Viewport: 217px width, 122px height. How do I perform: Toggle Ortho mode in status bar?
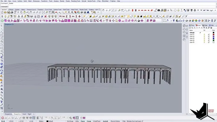pos(77,121)
